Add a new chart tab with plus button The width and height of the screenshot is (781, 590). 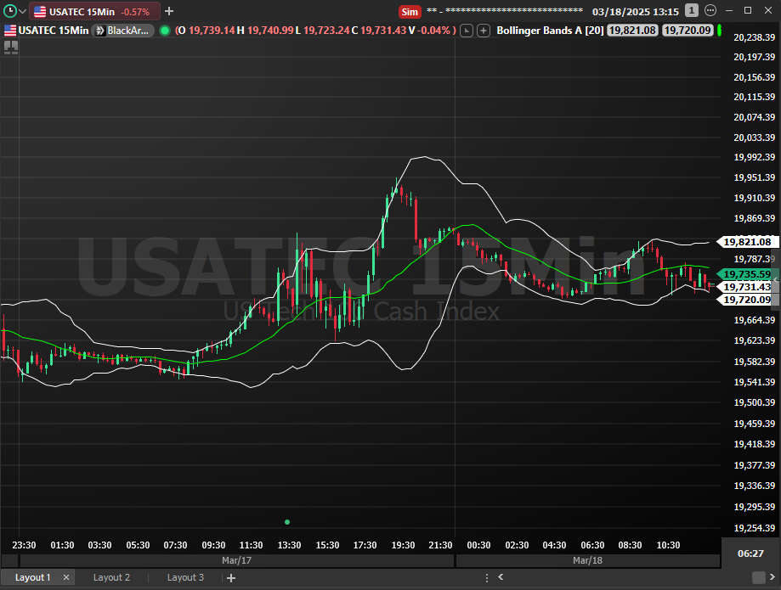click(x=169, y=12)
